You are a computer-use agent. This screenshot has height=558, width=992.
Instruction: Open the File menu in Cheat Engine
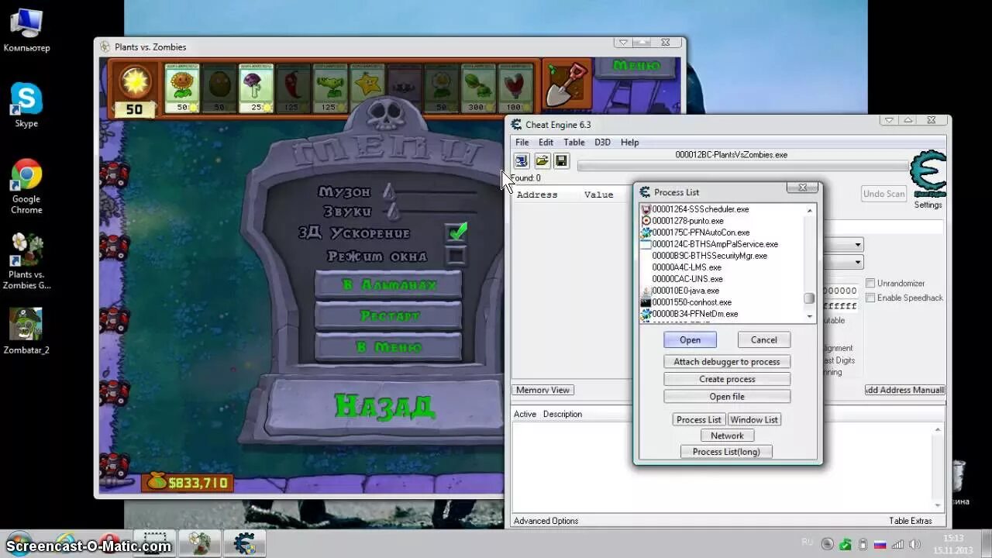(522, 143)
